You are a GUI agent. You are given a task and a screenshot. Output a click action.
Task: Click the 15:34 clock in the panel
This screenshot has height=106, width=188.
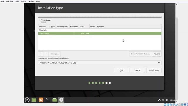pos(172,100)
